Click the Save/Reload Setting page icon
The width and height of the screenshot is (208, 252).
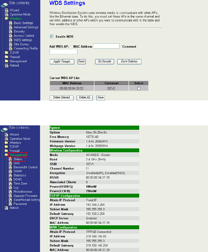pos(10,200)
